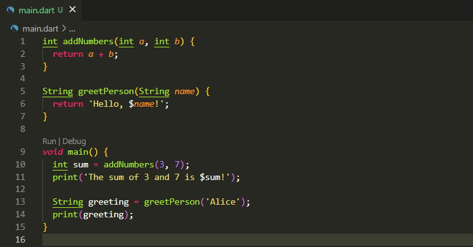Click line number 9 in the gutter

pos(23,152)
